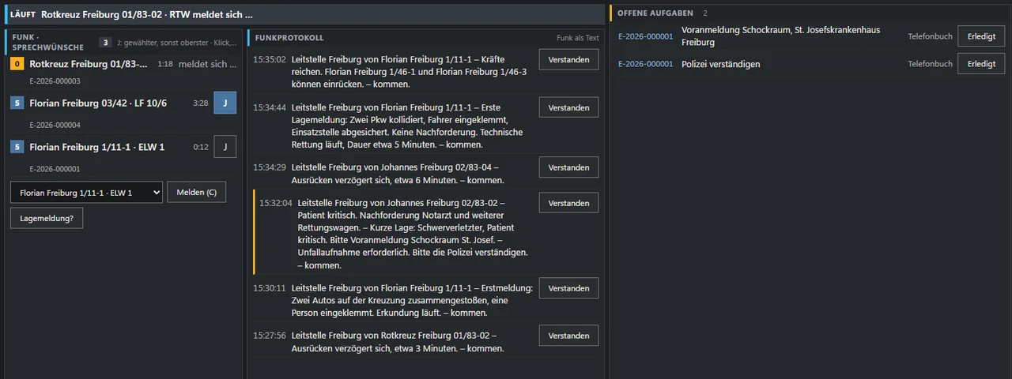Open E-2026-000001 link in Polizei verständigen row
This screenshot has width=1012, height=379.
pos(645,64)
